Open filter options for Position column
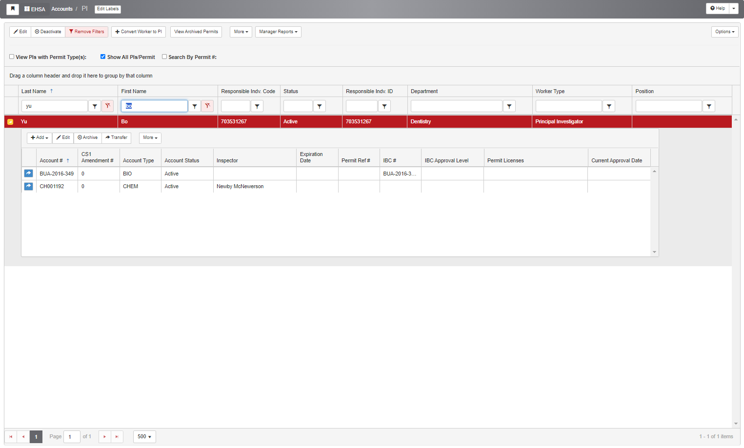This screenshot has width=744, height=448. pyautogui.click(x=709, y=106)
